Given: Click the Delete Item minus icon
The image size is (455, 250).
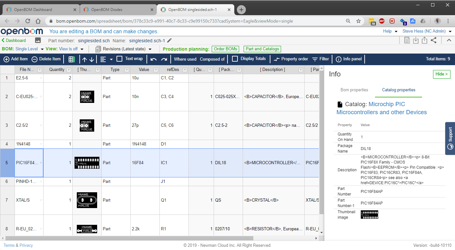Looking at the screenshot, I should tap(35, 59).
